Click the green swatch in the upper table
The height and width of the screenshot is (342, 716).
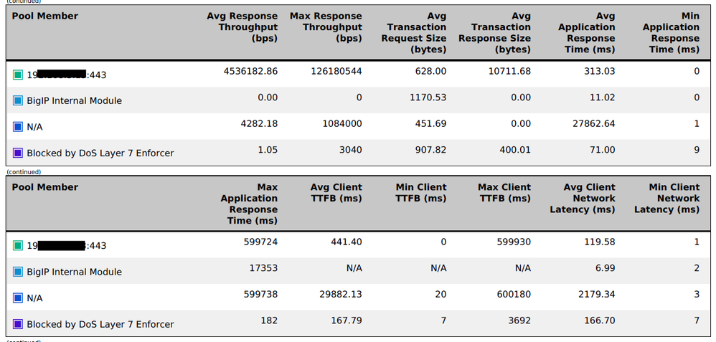point(18,75)
